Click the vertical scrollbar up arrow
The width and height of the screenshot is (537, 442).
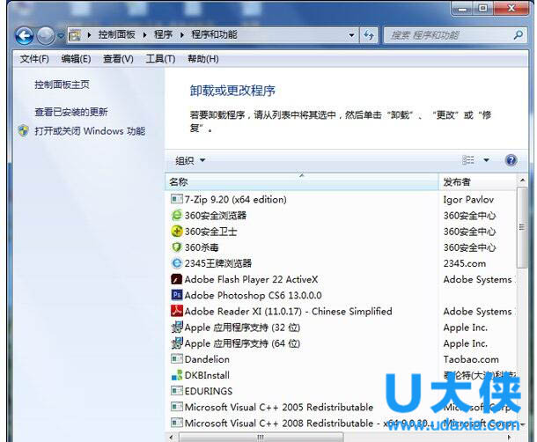tap(522, 180)
